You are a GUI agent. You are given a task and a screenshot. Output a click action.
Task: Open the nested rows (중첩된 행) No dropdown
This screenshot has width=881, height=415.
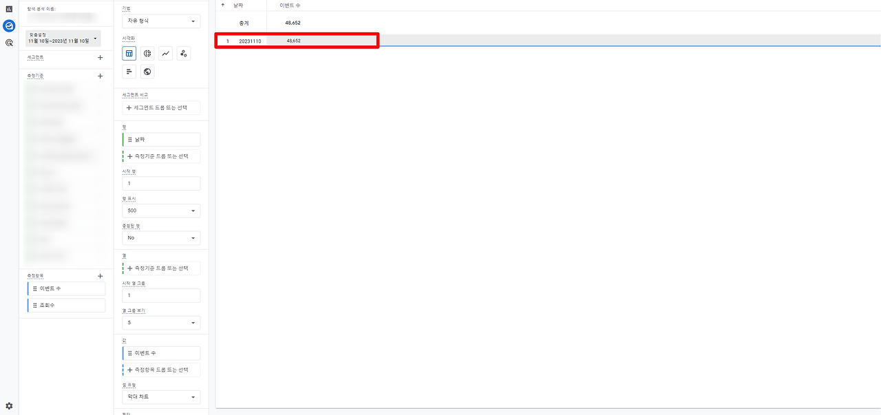coord(161,237)
